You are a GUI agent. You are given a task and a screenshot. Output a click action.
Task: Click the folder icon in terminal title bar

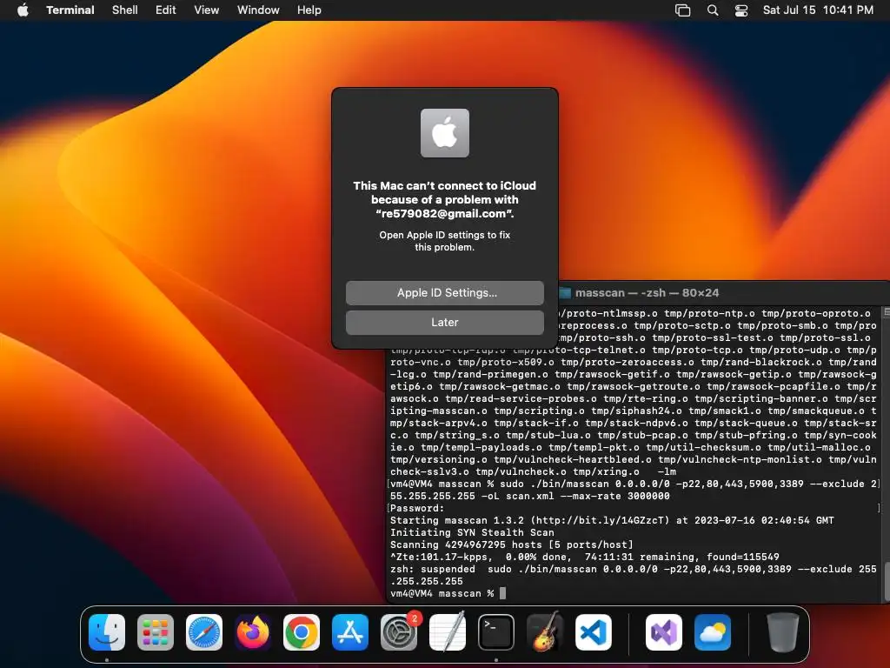pyautogui.click(x=565, y=292)
